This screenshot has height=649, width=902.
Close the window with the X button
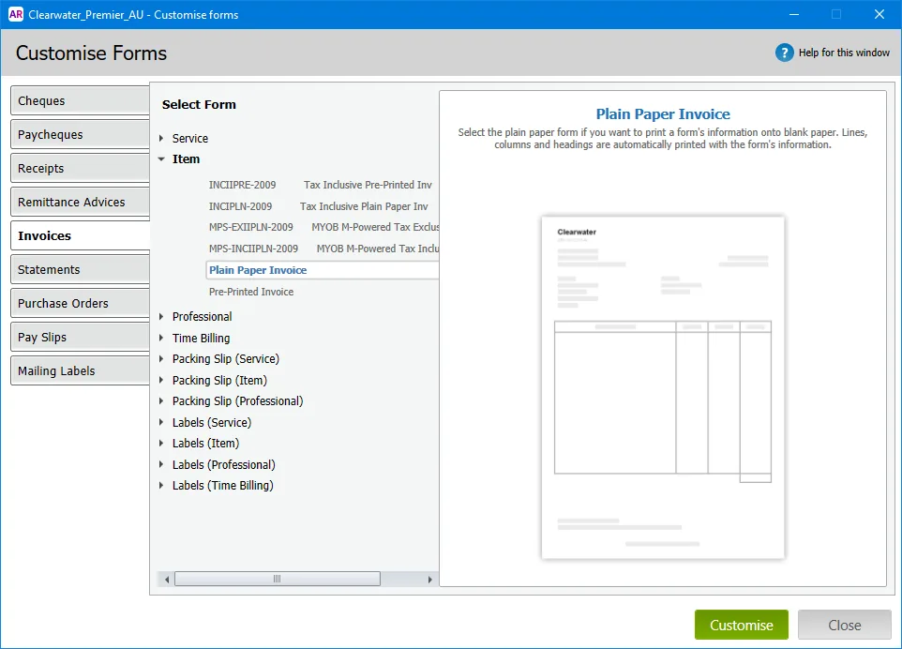tap(879, 14)
